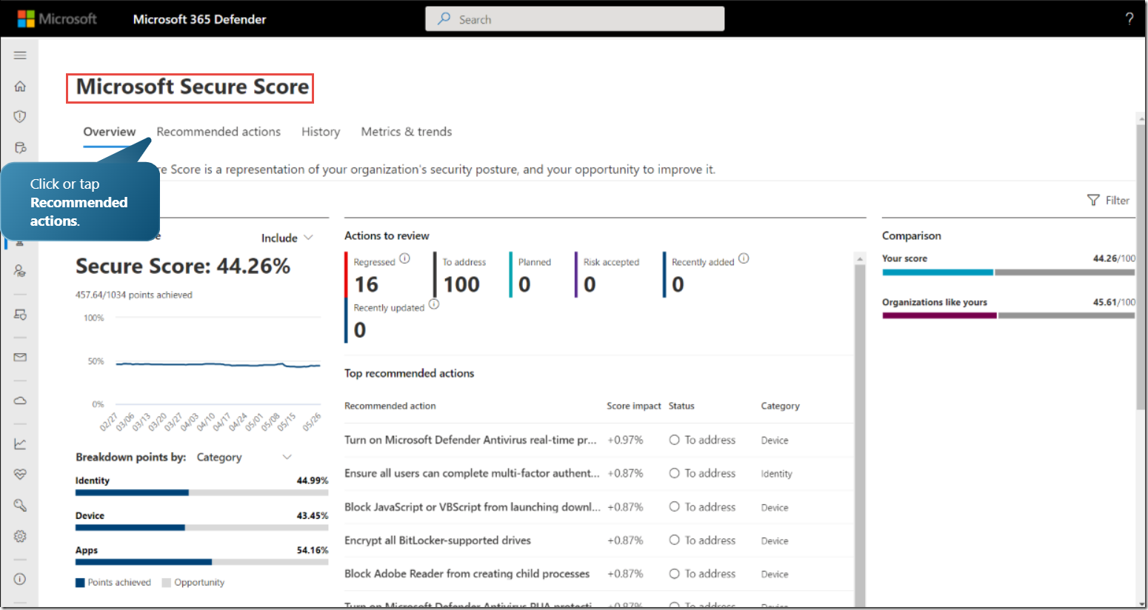Image resolution: width=1148 pixels, height=610 pixels.
Task: Expand the Include dropdown
Action: pyautogui.click(x=287, y=238)
